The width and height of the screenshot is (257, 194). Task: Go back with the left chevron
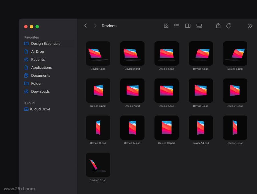point(86,26)
